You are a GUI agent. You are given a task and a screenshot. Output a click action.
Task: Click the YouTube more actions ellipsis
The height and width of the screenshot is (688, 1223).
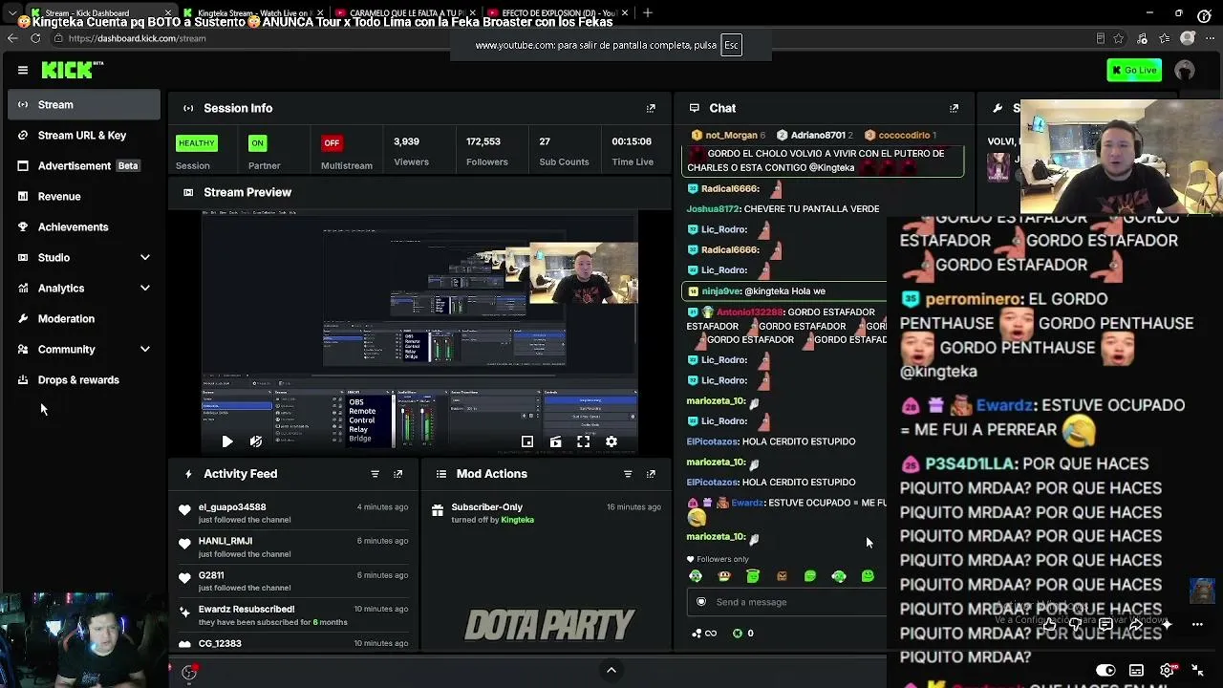tap(1197, 624)
